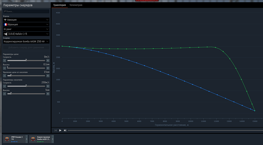Expand the IX ранг rank dropdown
The width and height of the screenshot is (263, 145).
(x=26, y=29)
